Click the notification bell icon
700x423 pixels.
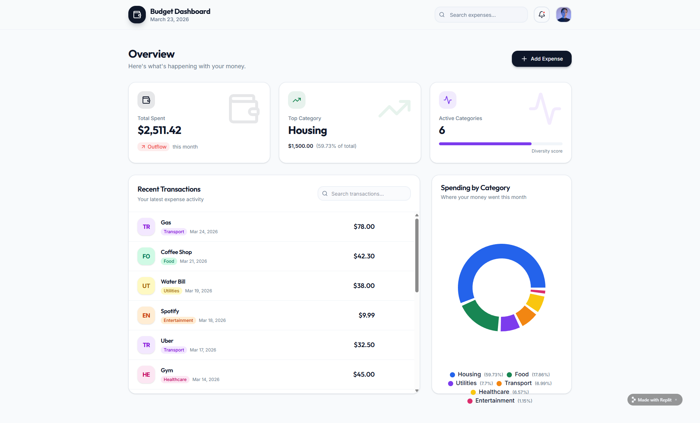[x=541, y=15]
